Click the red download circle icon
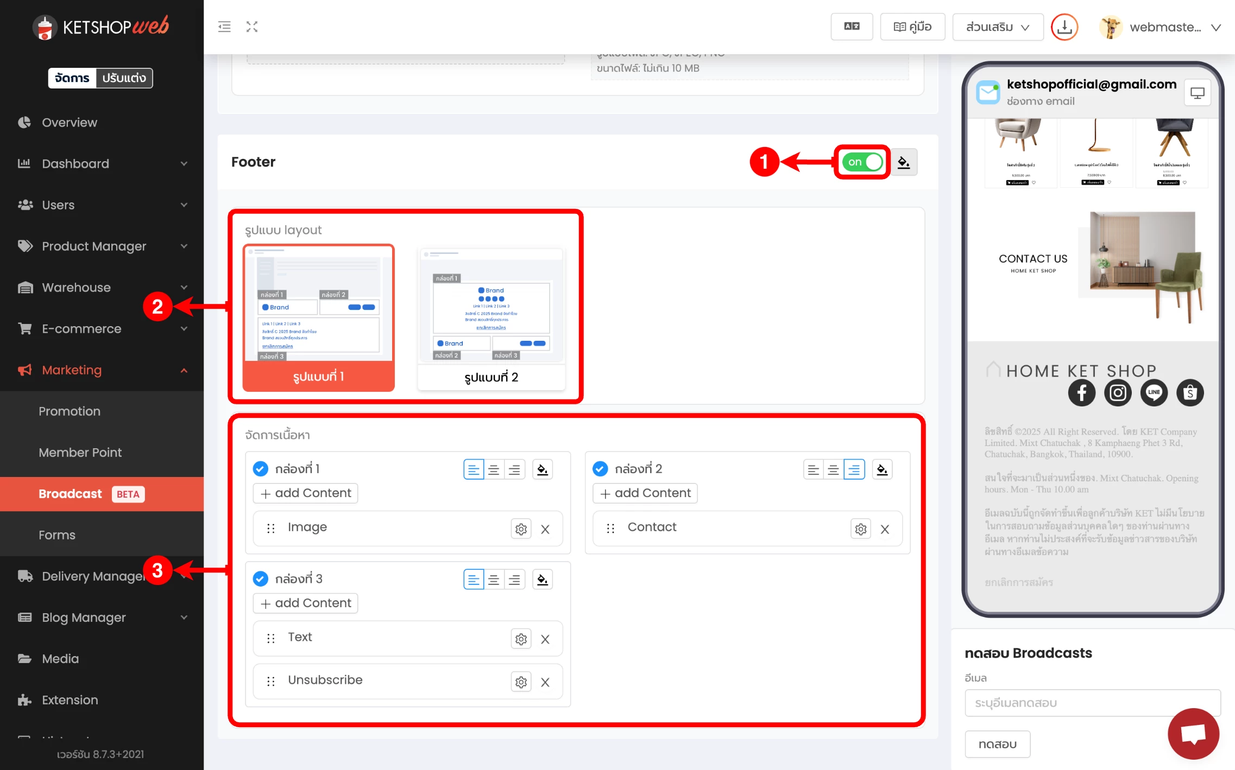The width and height of the screenshot is (1235, 770). [x=1064, y=27]
